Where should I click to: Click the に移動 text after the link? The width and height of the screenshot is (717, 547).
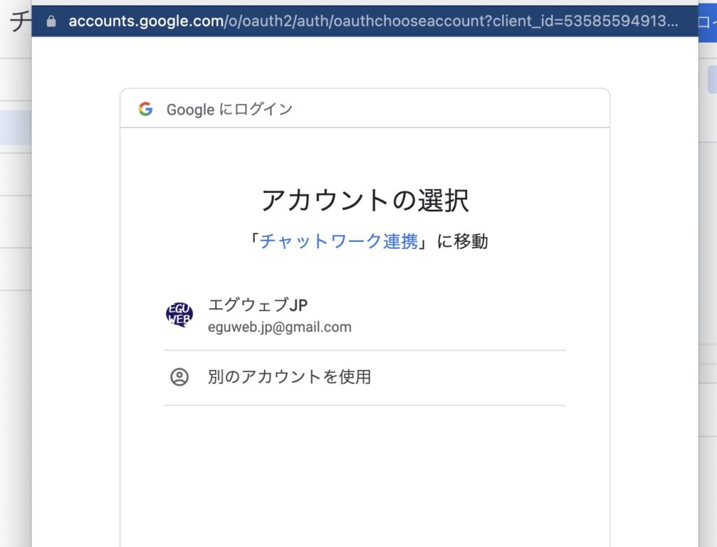coord(462,241)
